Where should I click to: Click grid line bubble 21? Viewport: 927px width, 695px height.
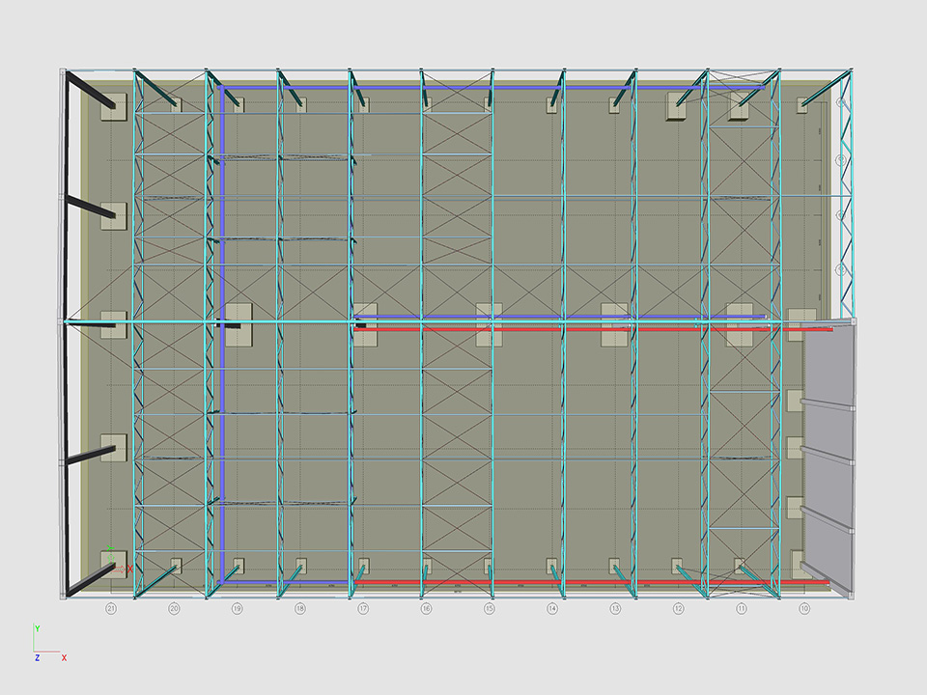(x=111, y=609)
